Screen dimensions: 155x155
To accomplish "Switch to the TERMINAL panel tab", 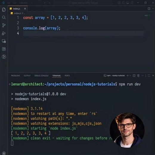I will click(x=57, y=76).
